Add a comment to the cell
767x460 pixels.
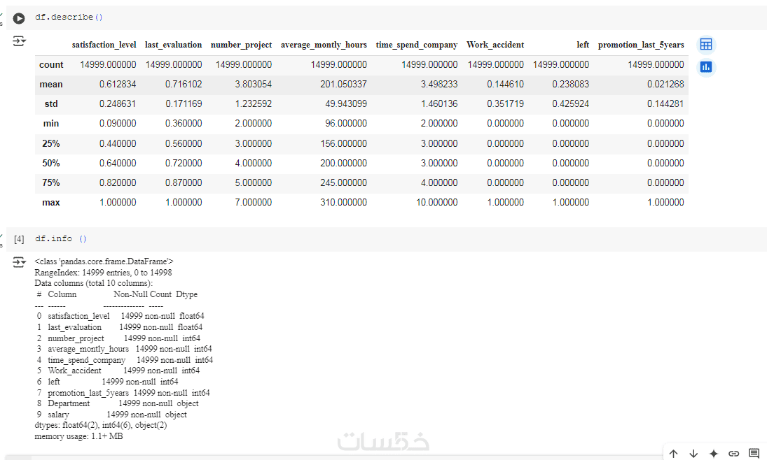click(754, 454)
